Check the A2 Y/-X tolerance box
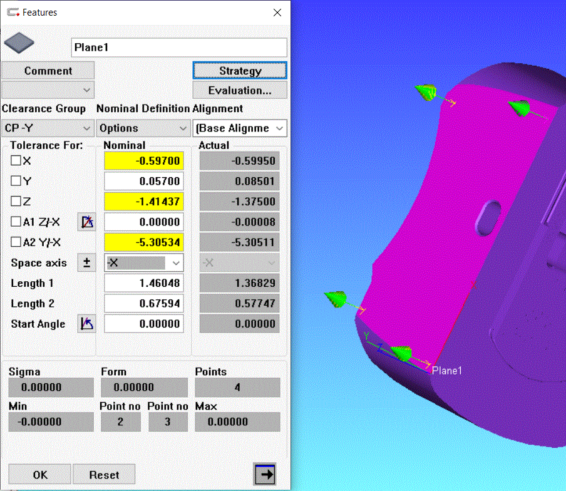 click(16, 242)
